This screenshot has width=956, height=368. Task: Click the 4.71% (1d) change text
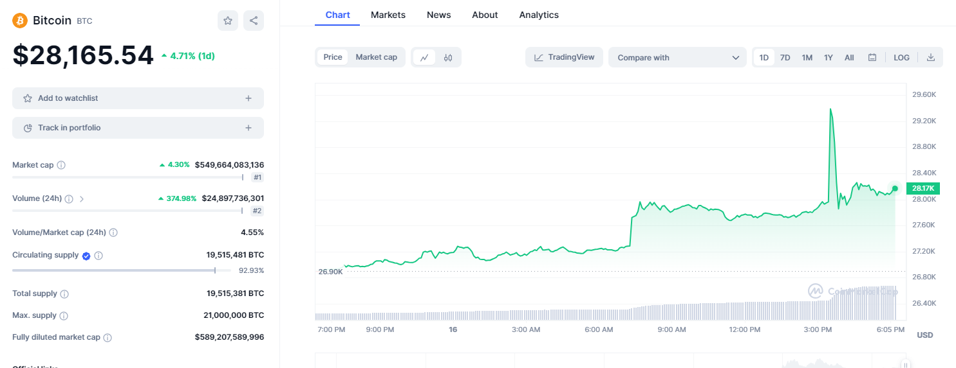pyautogui.click(x=188, y=56)
